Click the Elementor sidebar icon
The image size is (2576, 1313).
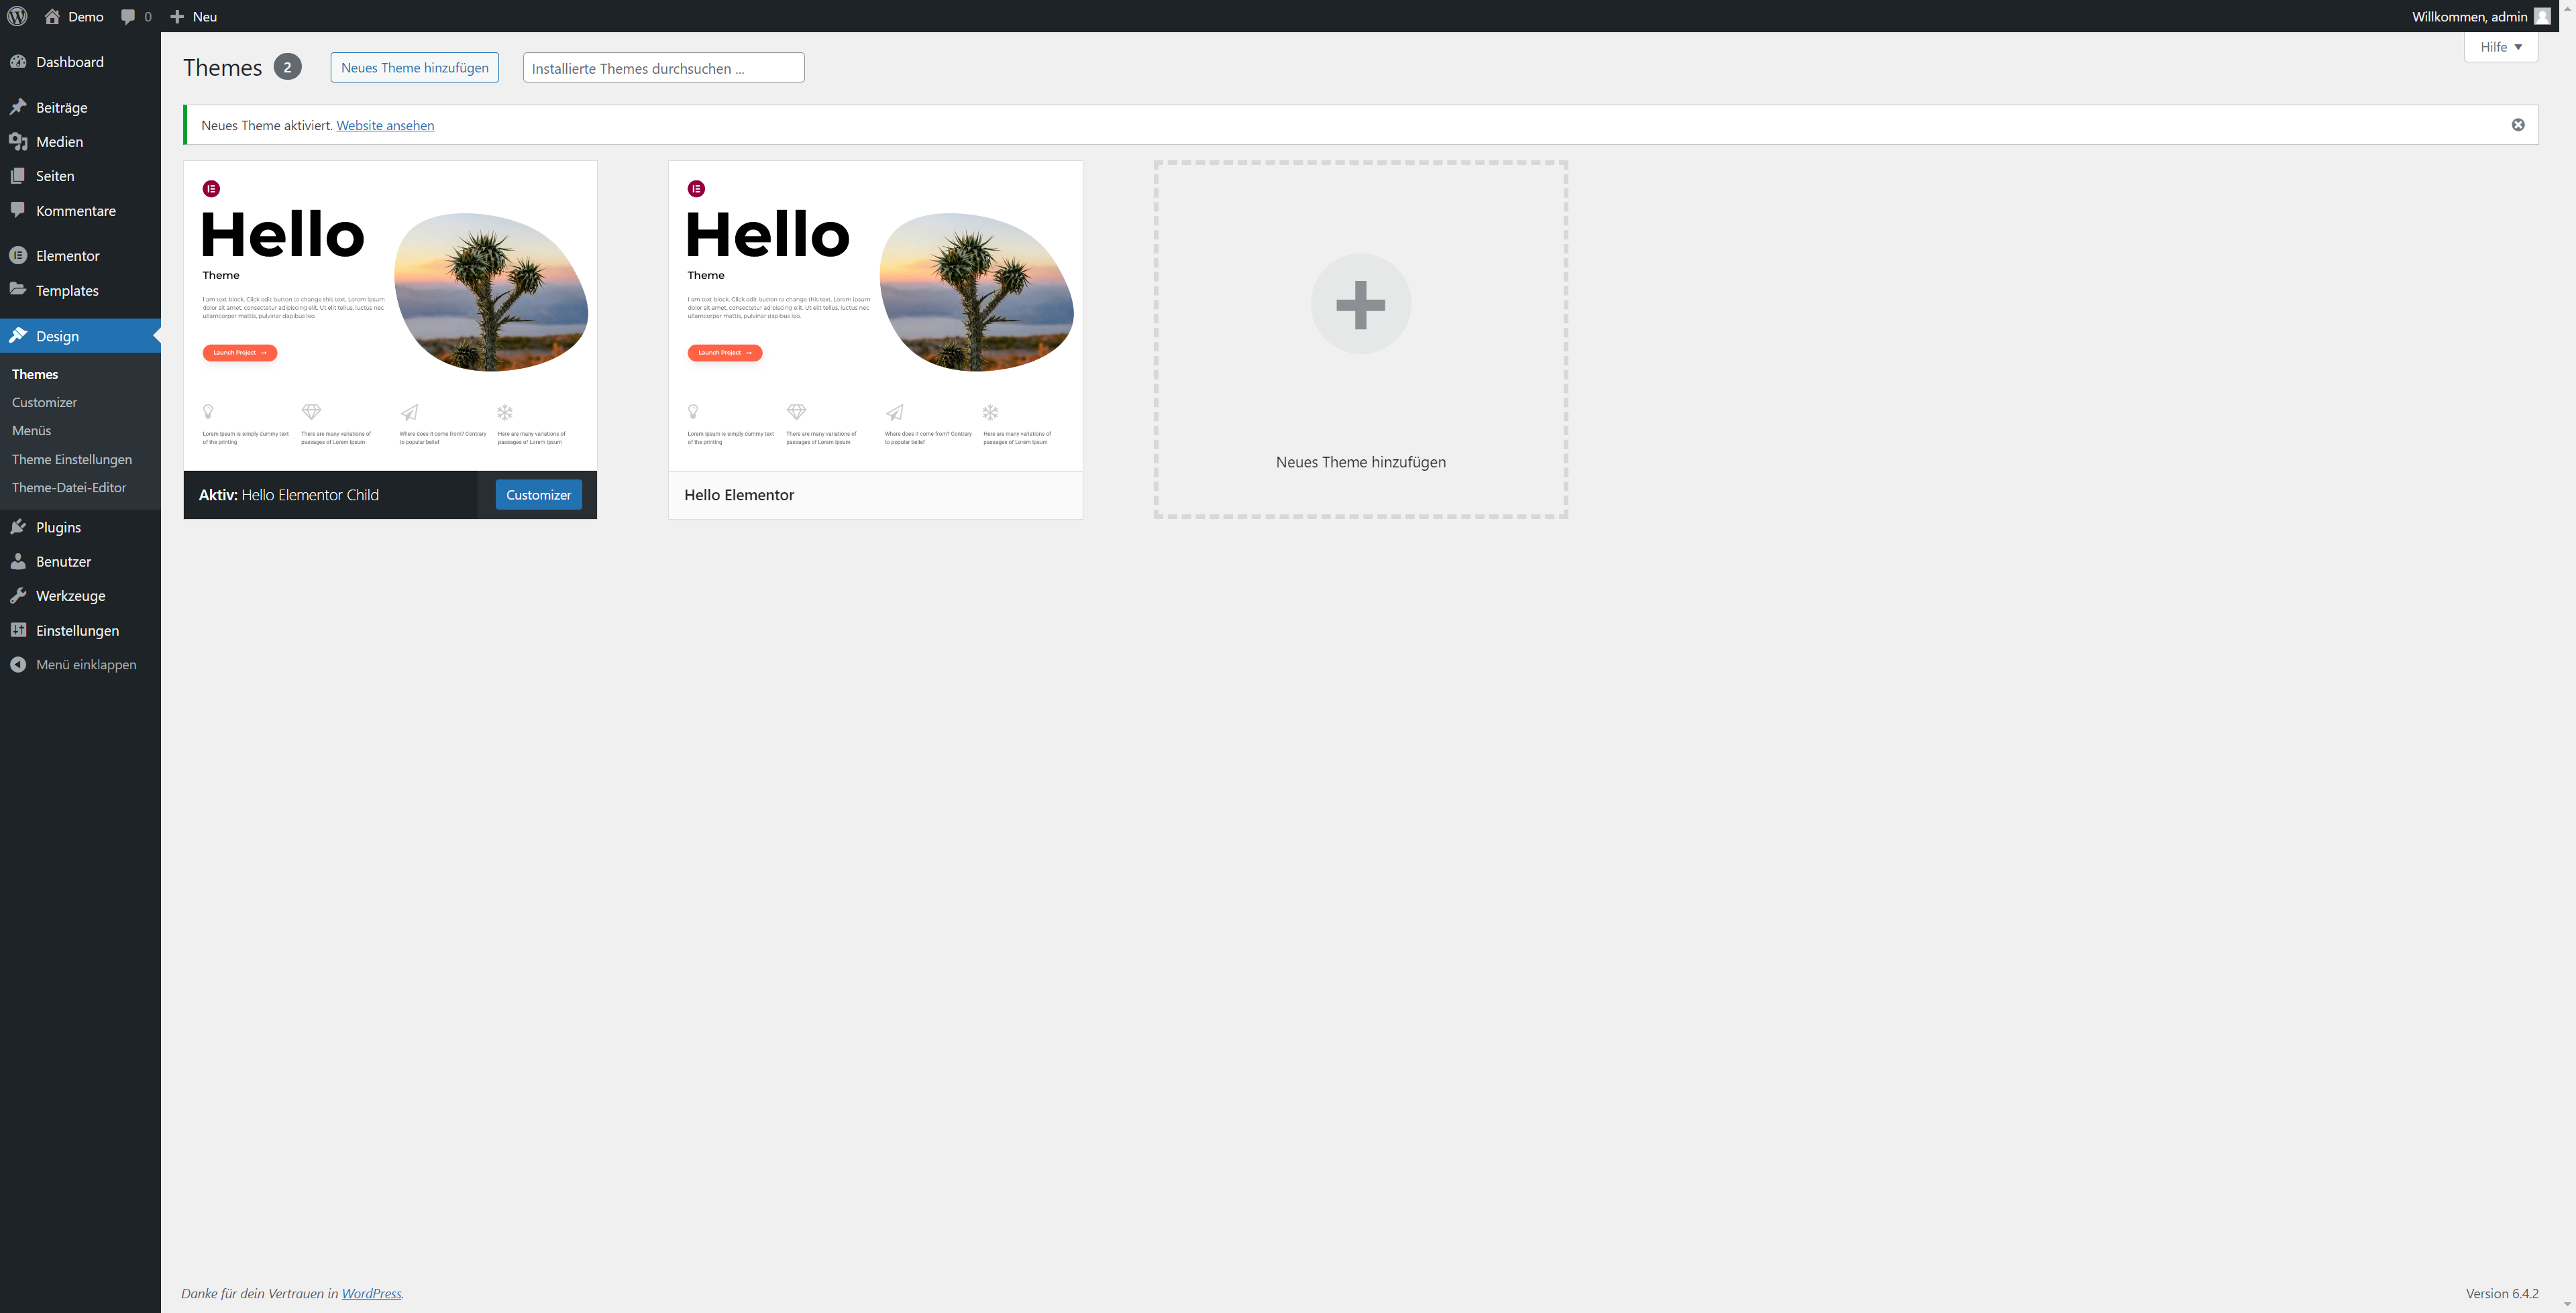click(x=18, y=256)
